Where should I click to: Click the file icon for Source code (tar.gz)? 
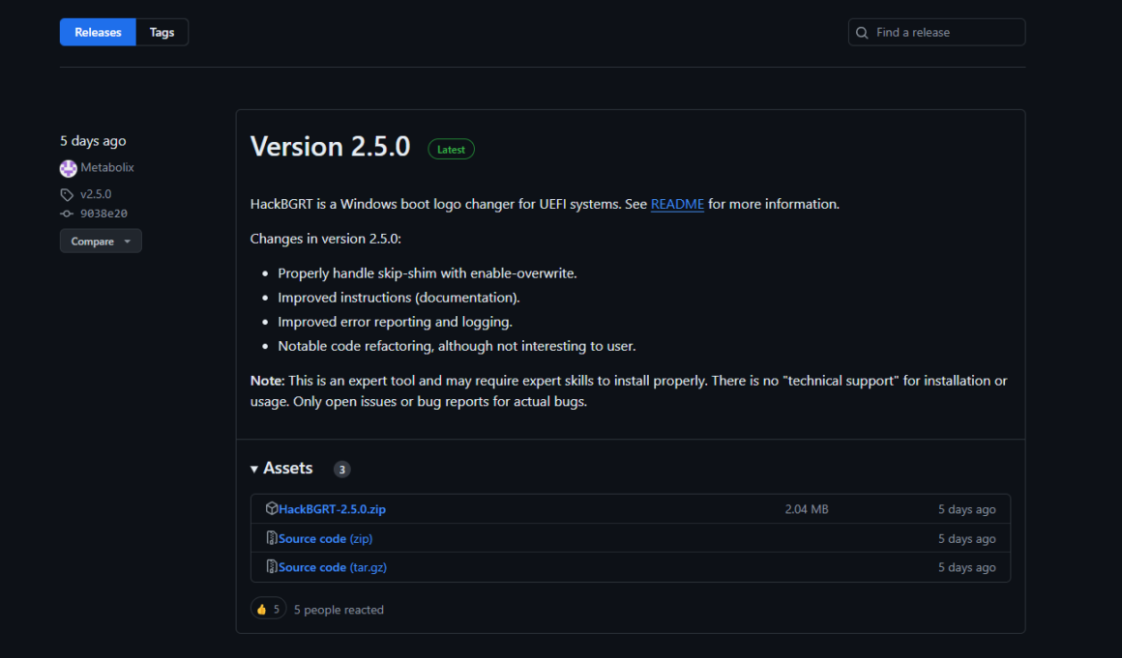pyautogui.click(x=272, y=567)
